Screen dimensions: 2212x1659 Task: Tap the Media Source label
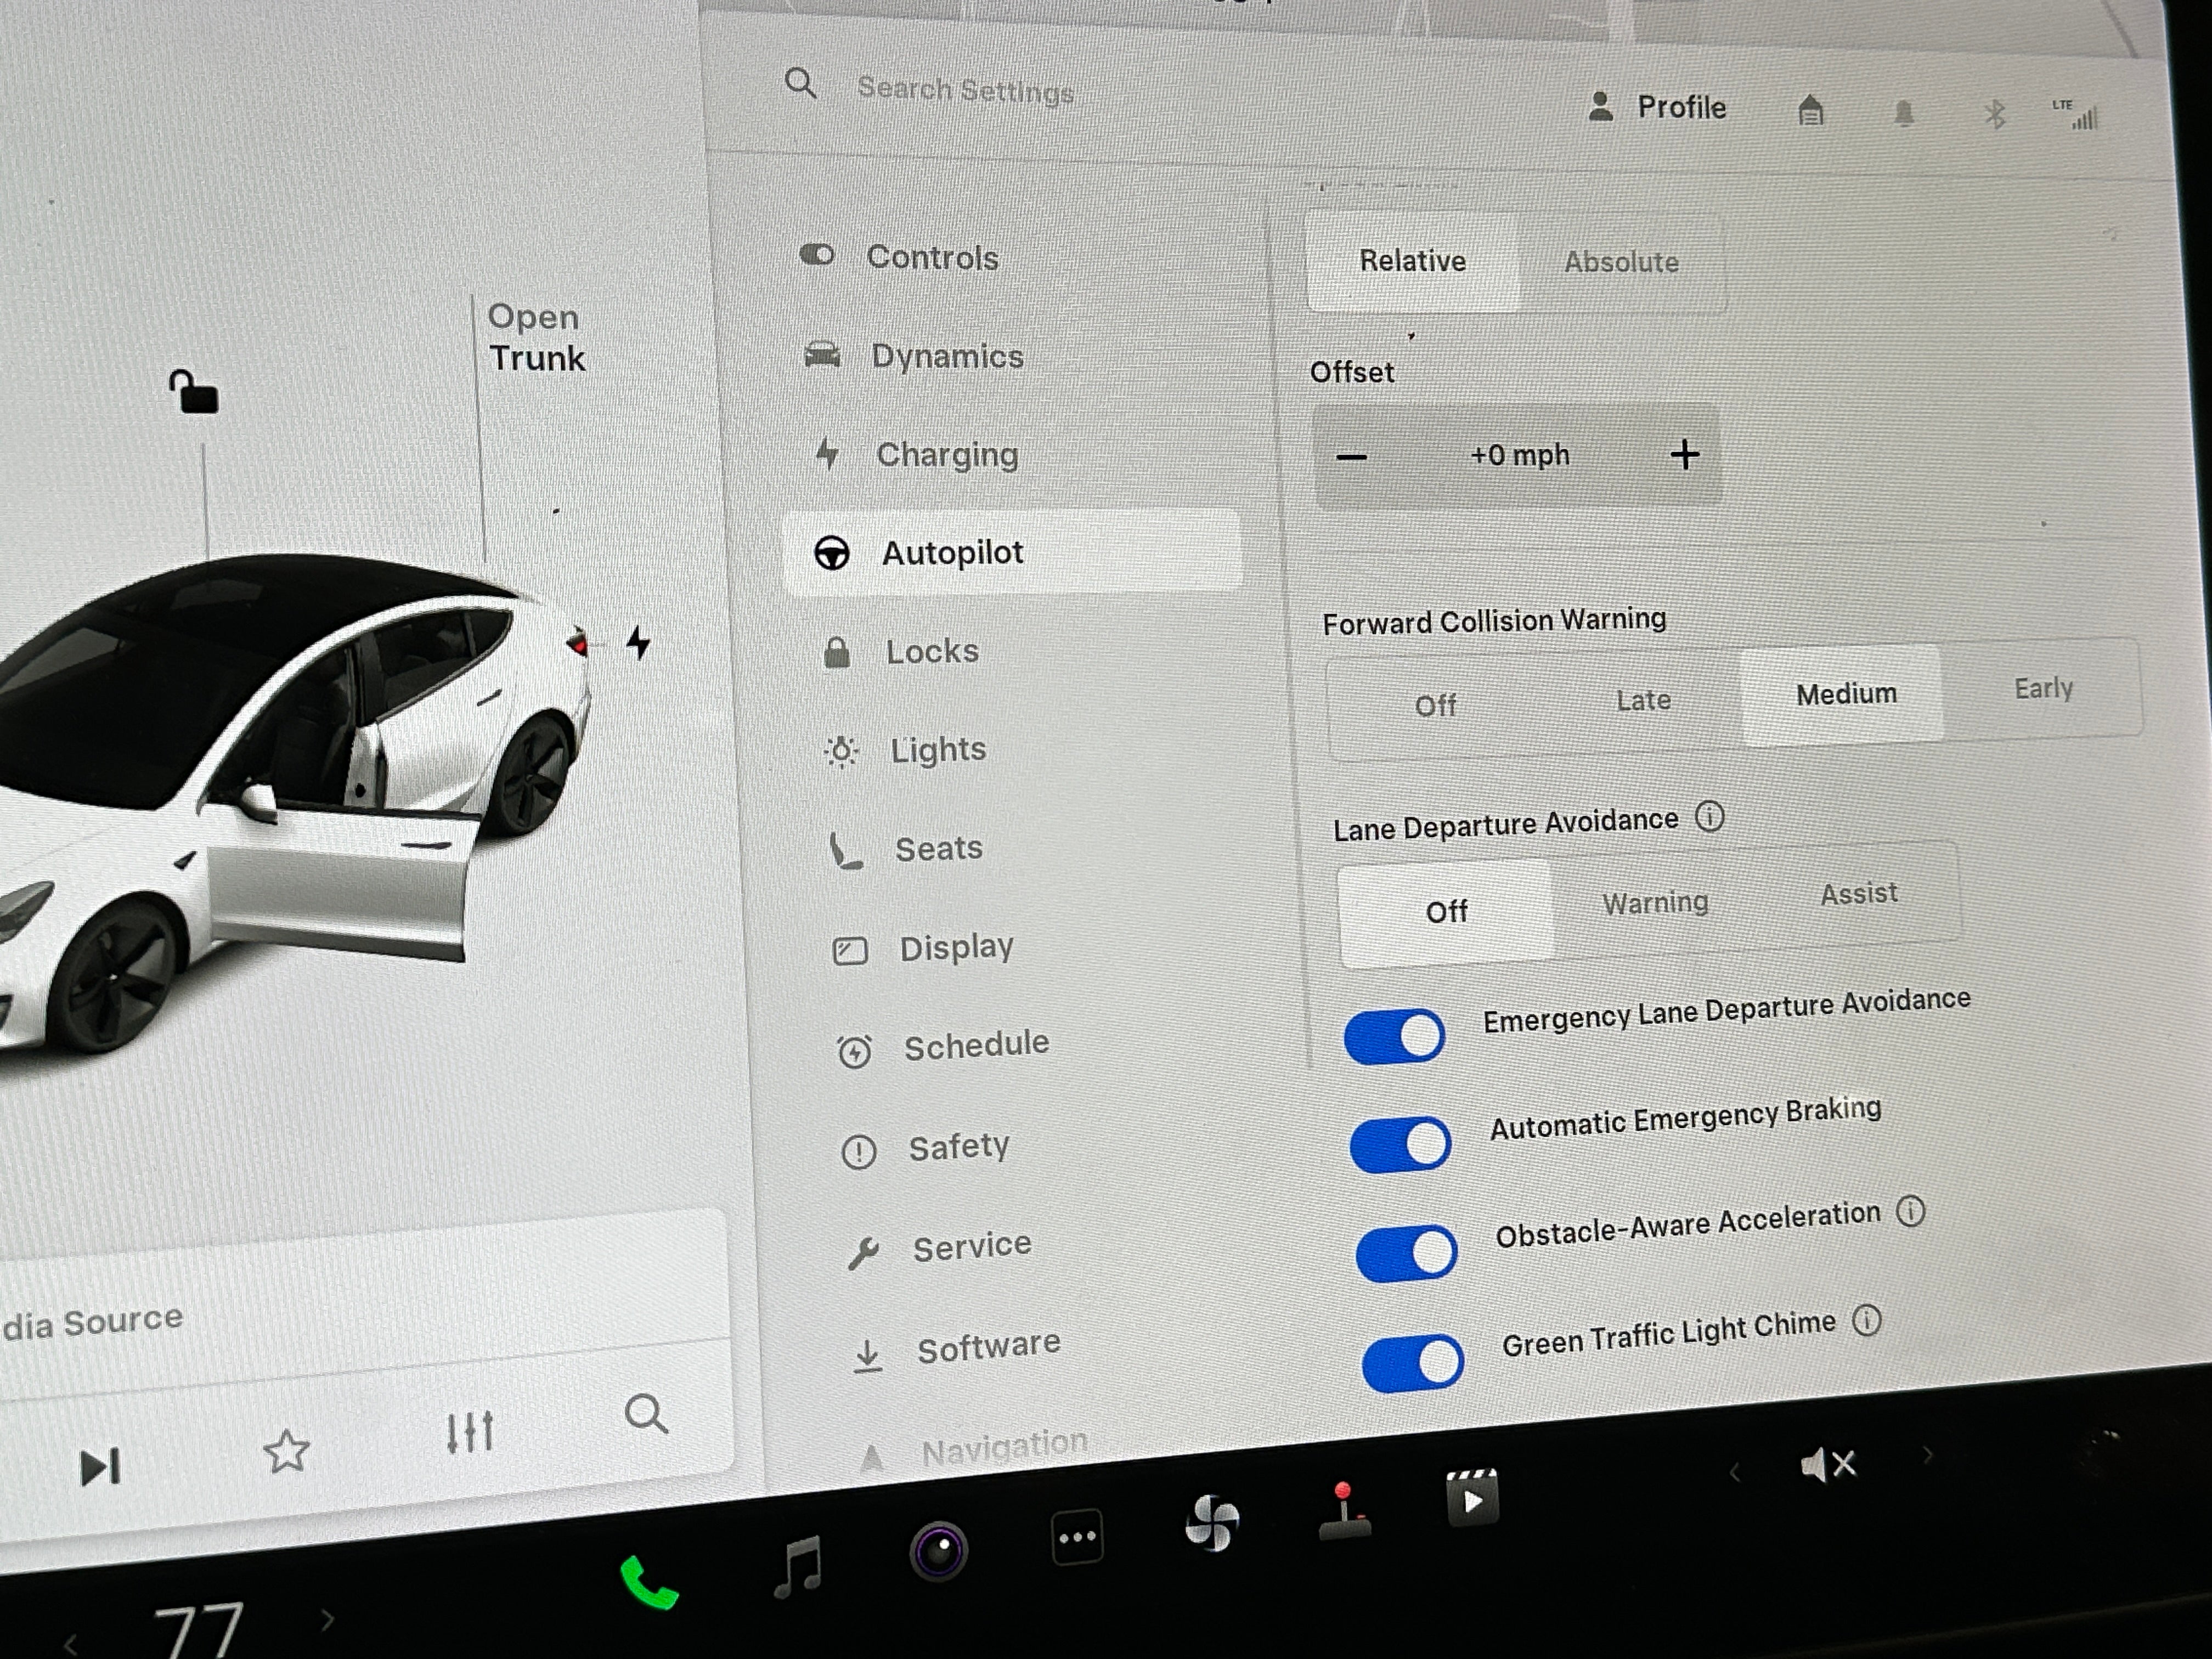92,1321
